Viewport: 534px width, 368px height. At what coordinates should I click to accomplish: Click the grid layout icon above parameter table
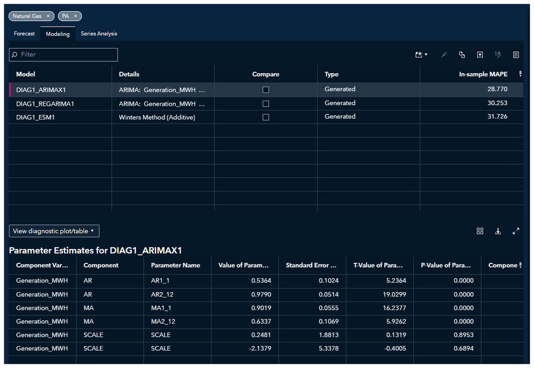[x=480, y=231]
